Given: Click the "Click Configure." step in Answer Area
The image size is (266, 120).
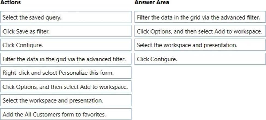Looking at the screenshot, I should click(x=200, y=59).
